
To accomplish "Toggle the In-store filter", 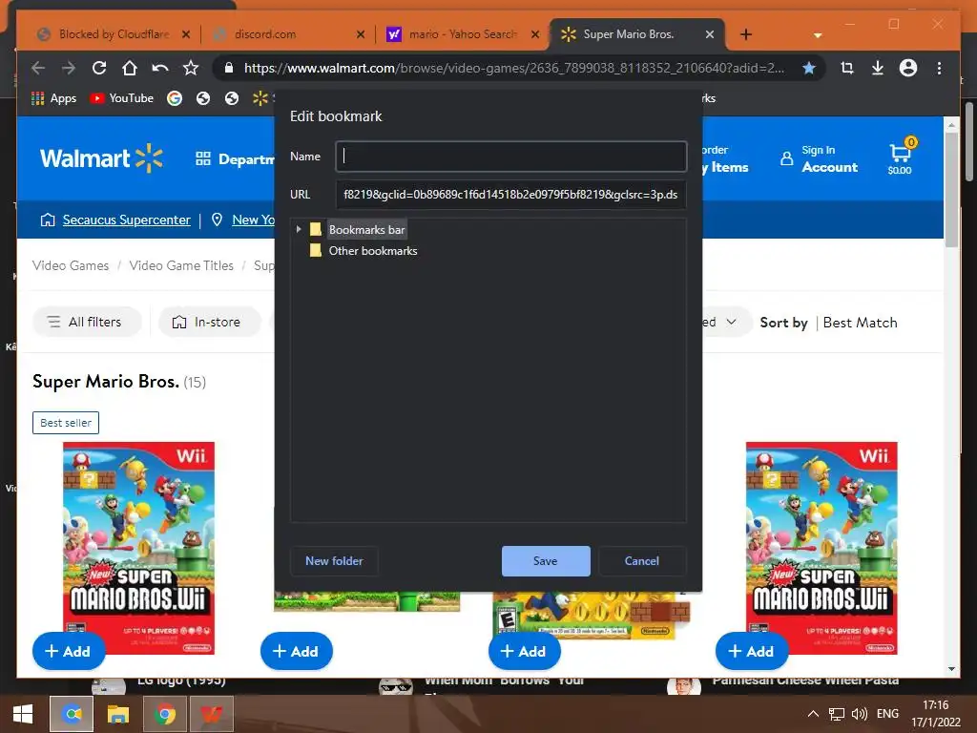I will click(x=209, y=322).
